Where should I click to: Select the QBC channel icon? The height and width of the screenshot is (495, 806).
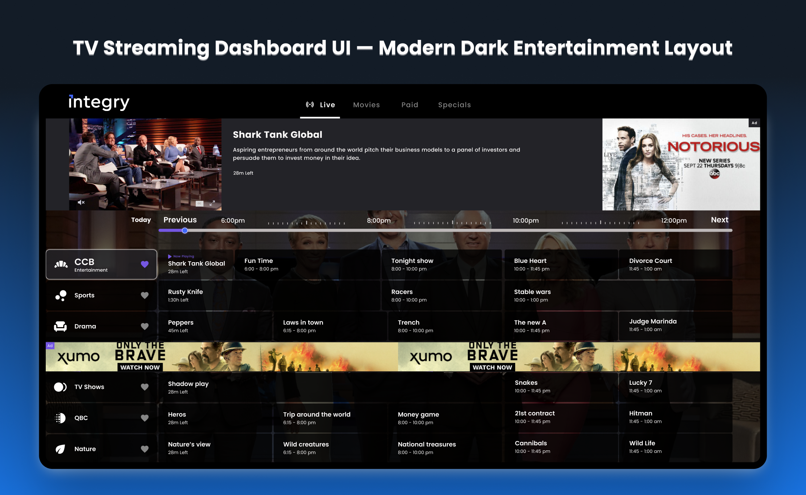pos(60,418)
